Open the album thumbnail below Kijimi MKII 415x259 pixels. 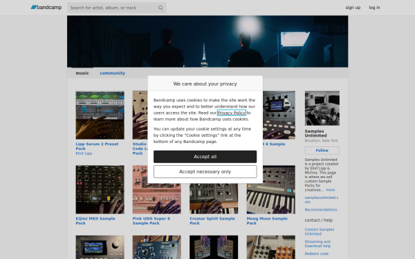100,247
